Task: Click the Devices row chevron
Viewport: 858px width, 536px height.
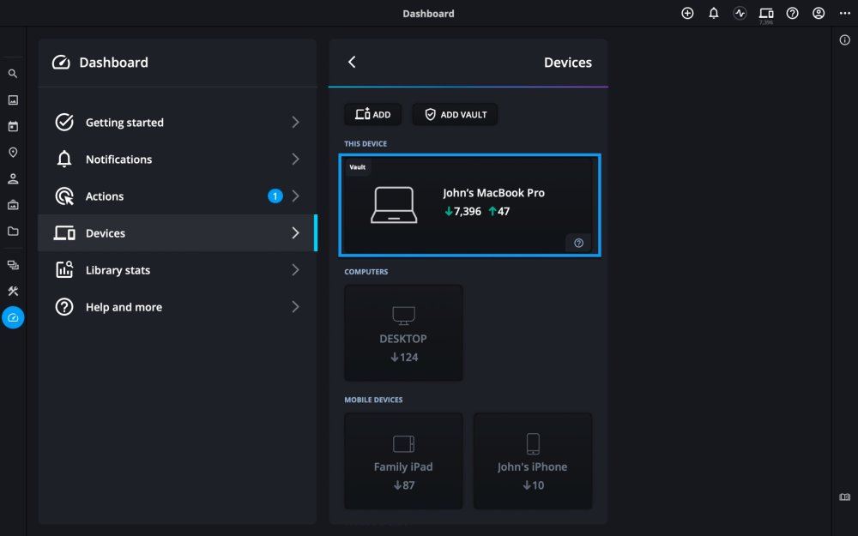Action: [295, 233]
